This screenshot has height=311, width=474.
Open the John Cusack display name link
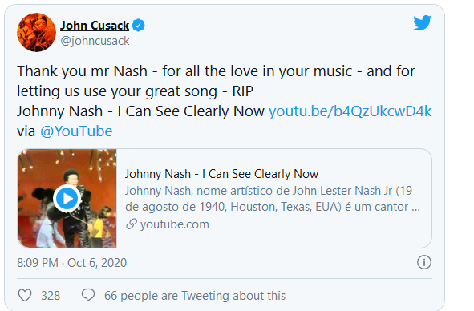[x=95, y=26]
